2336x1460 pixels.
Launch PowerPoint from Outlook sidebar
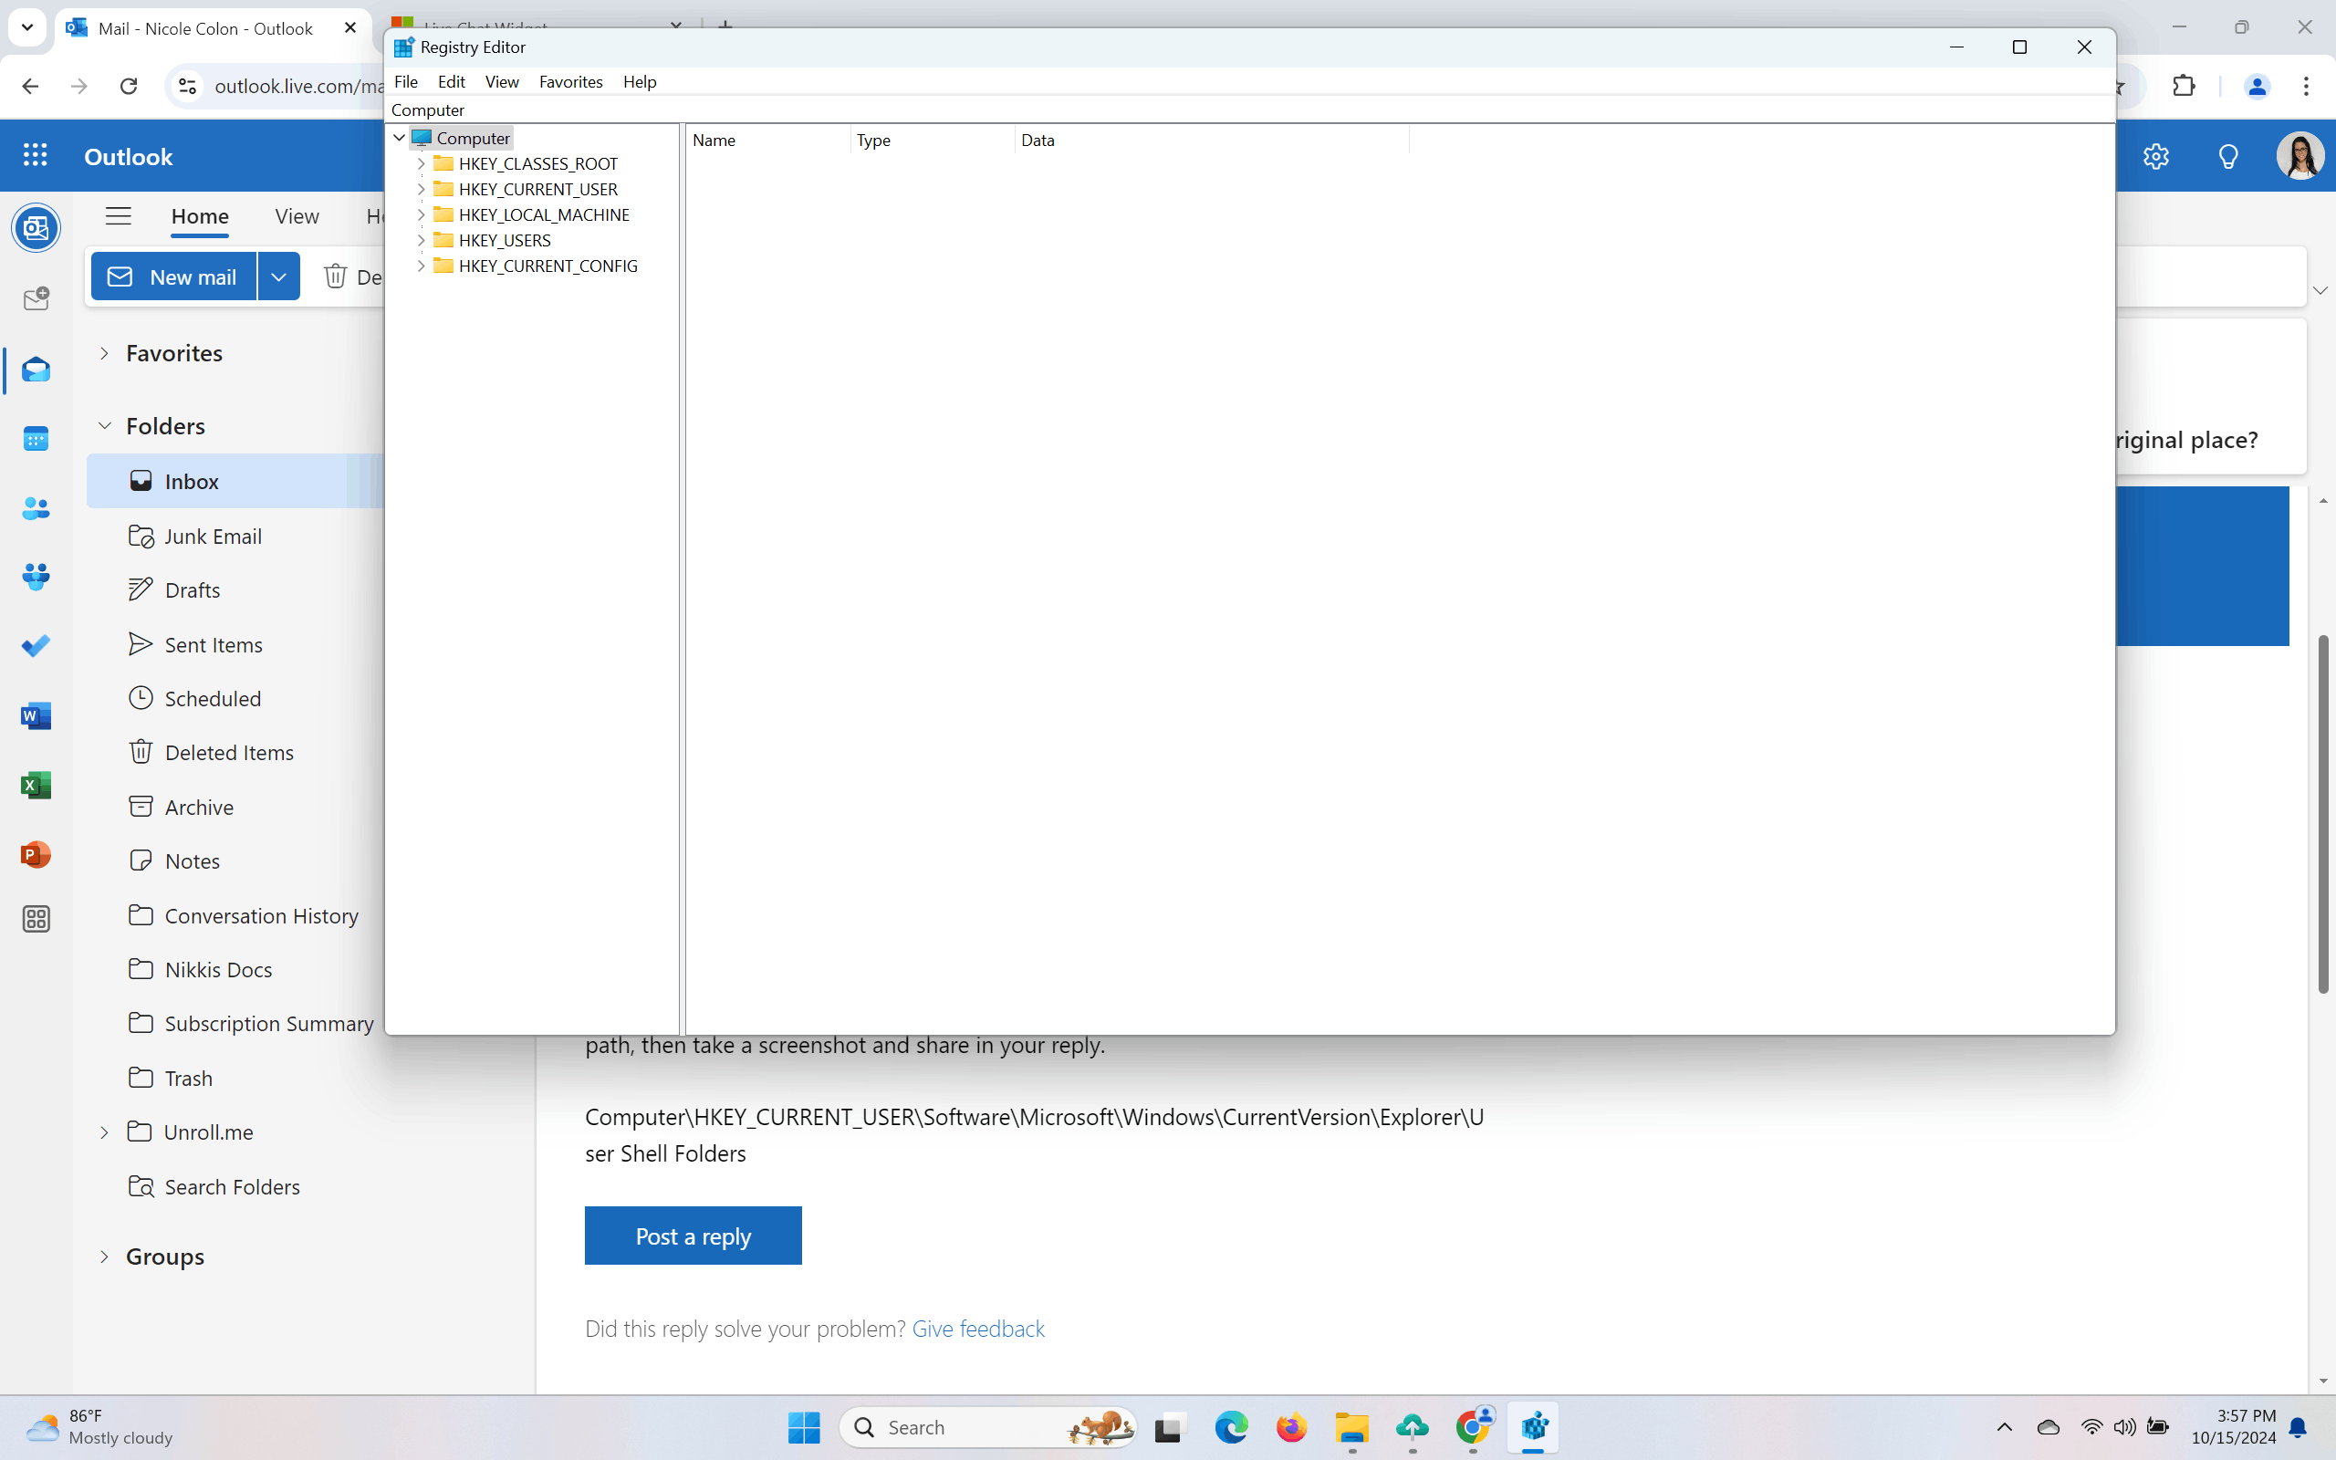[36, 855]
